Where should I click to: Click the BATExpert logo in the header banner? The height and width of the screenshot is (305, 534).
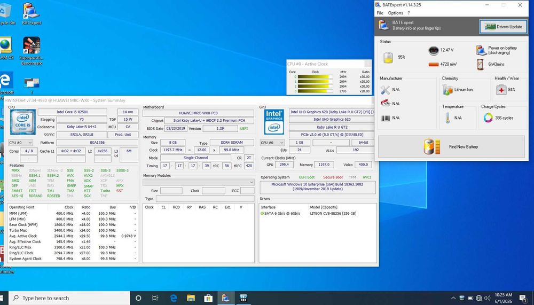(383, 25)
